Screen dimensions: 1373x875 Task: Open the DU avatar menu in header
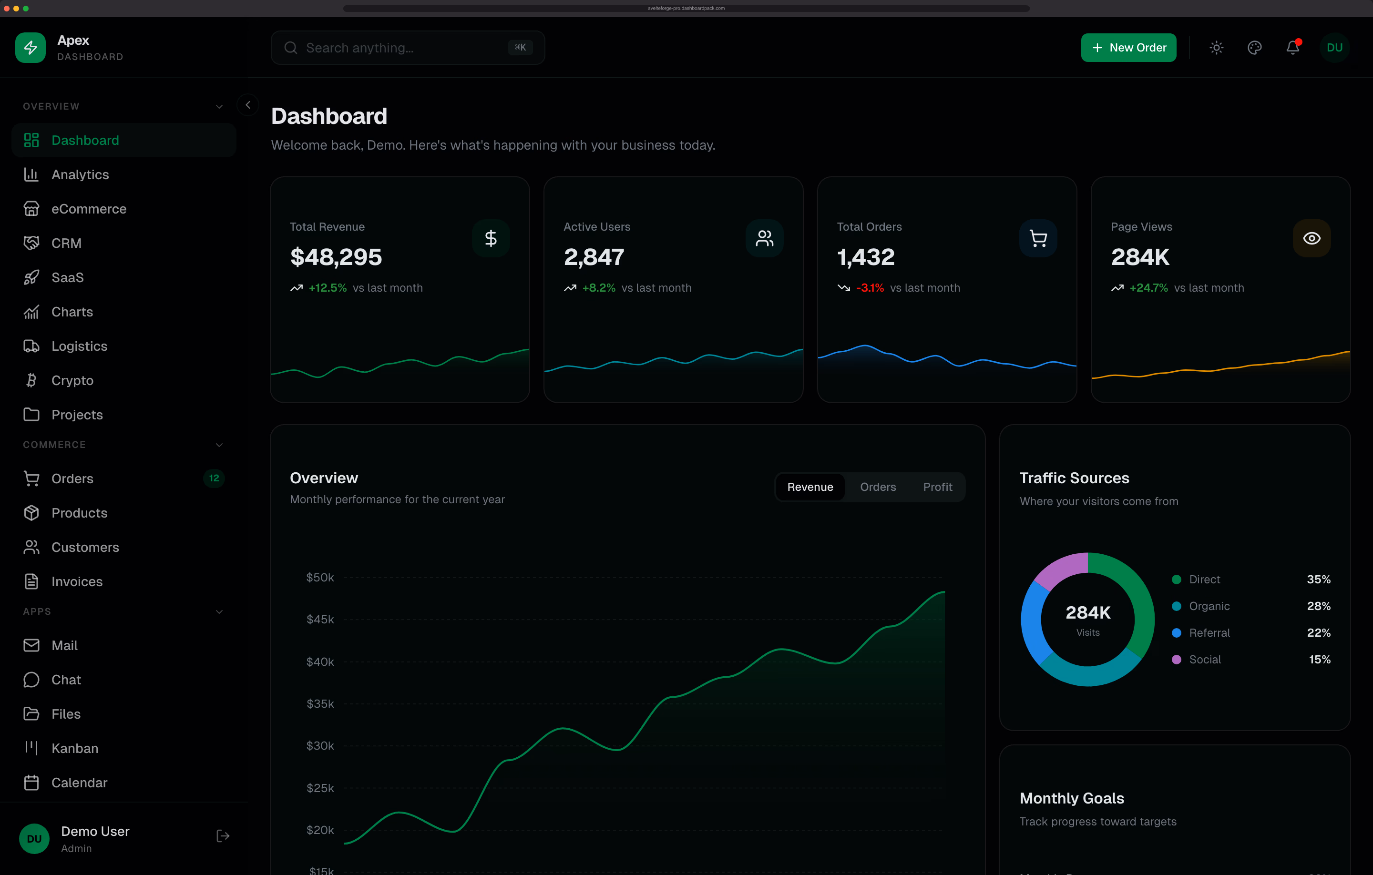[x=1334, y=47]
